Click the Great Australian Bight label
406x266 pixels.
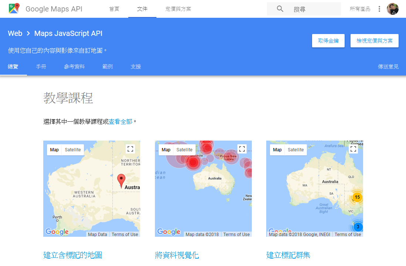point(324,208)
